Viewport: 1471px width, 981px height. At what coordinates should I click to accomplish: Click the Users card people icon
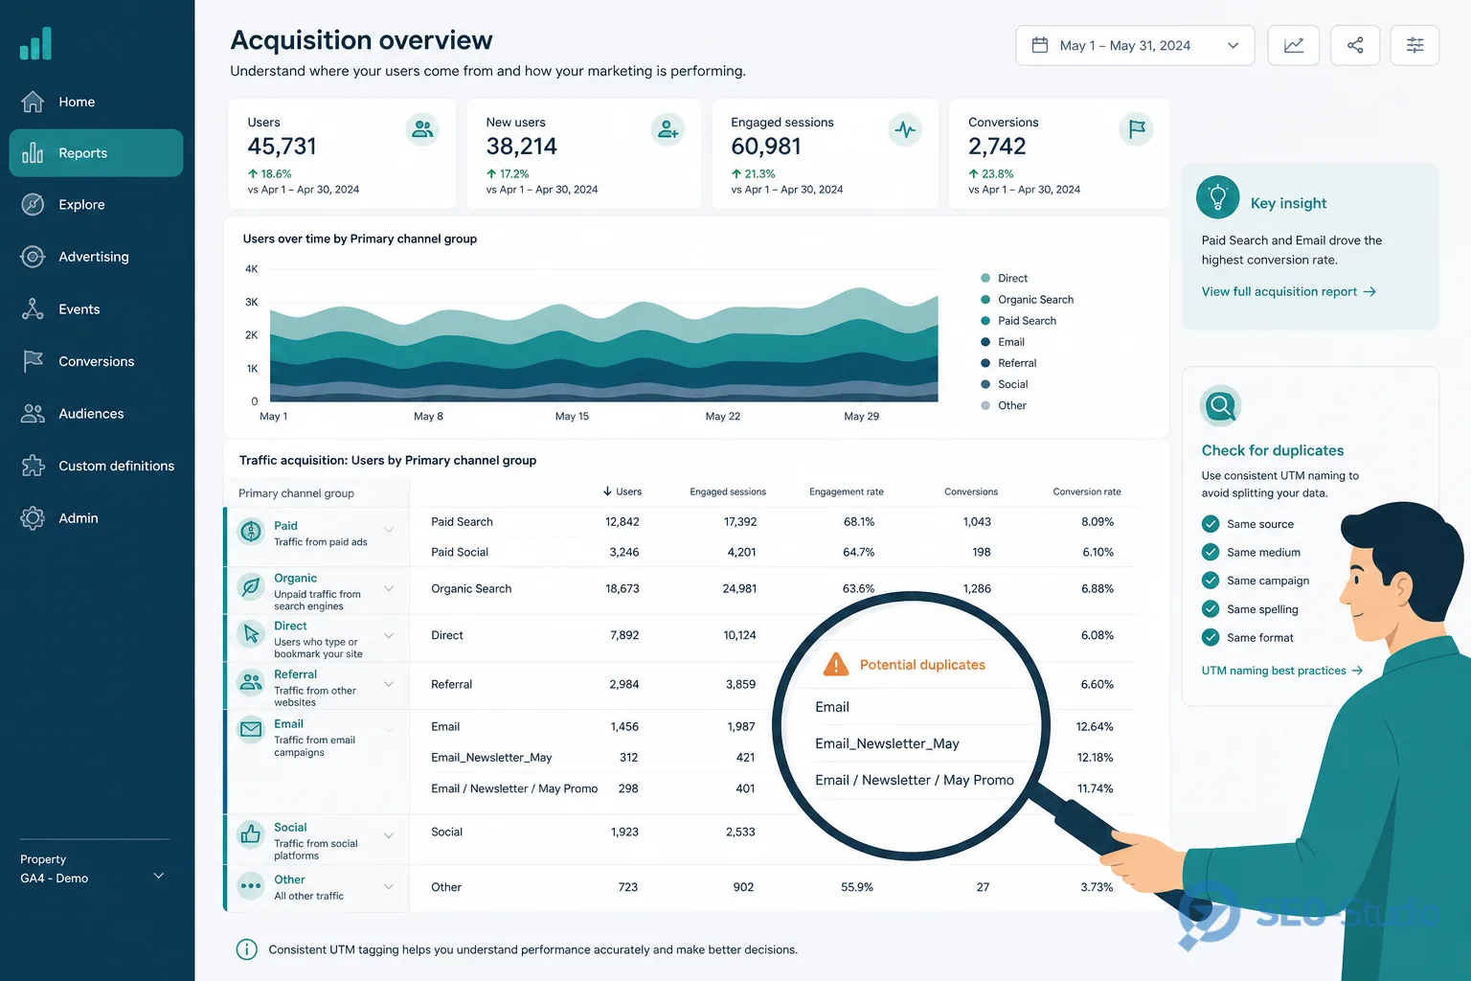coord(422,129)
